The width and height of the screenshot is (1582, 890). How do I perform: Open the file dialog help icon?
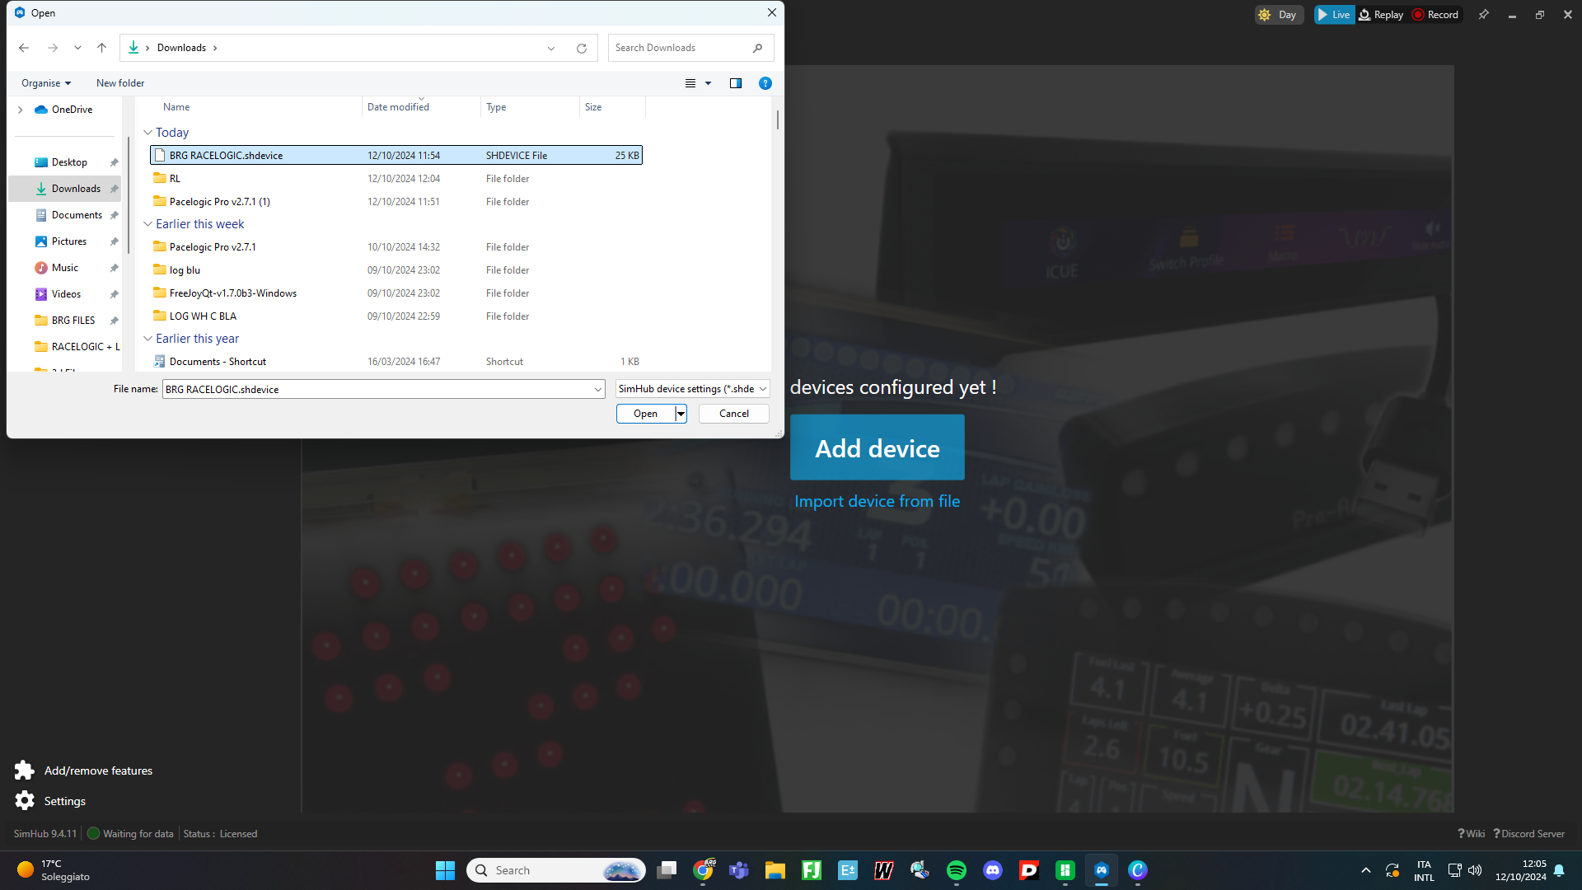pyautogui.click(x=765, y=83)
